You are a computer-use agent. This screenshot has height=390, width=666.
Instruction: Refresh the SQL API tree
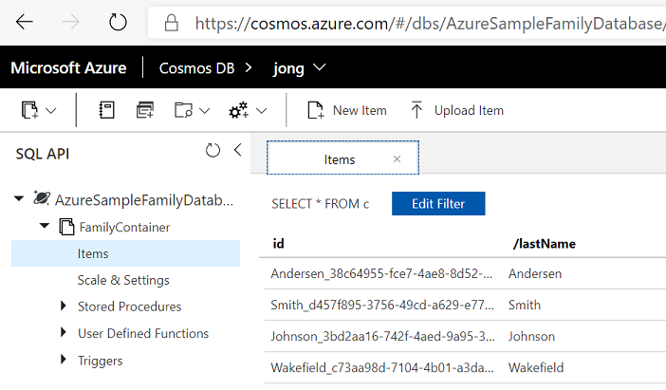point(213,150)
